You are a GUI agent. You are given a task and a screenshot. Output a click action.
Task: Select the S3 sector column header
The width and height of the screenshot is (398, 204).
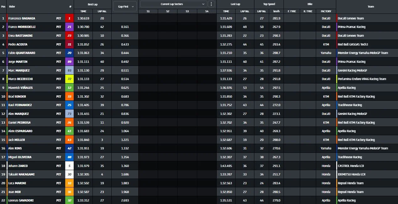pos(187,11)
